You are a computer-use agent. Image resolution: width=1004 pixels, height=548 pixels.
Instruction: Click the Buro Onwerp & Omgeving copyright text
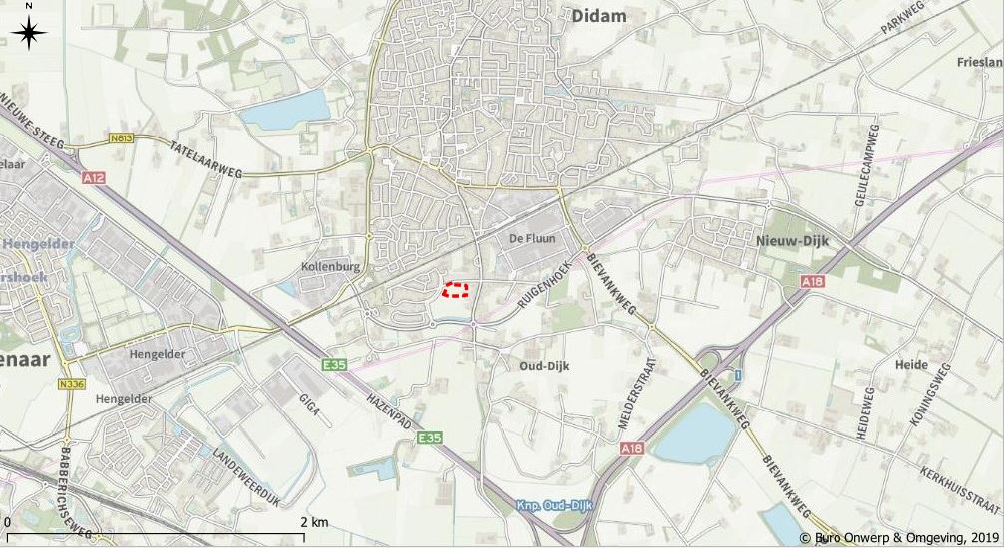(x=899, y=538)
